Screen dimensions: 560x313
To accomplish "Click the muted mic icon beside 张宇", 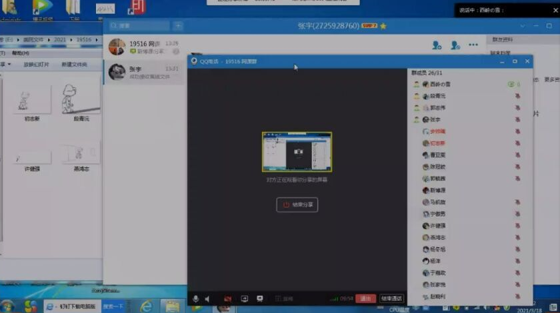I will click(x=517, y=120).
